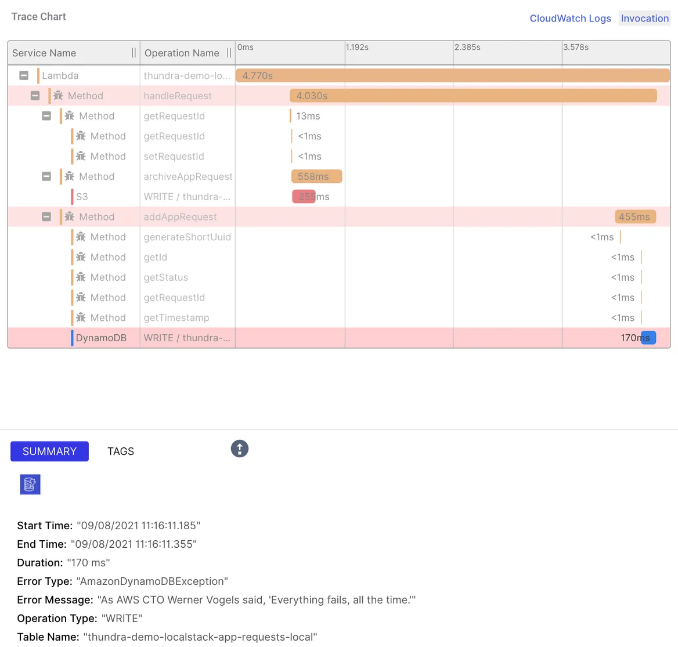Click the Invocation button

click(644, 18)
